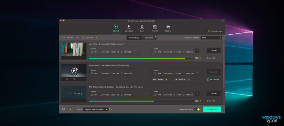
Task: Open the crop tool for Bruno Mars
Action: point(74,79)
